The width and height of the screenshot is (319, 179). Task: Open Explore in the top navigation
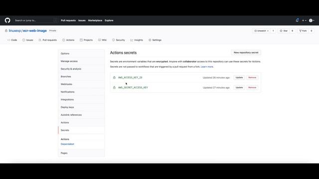(109, 20)
